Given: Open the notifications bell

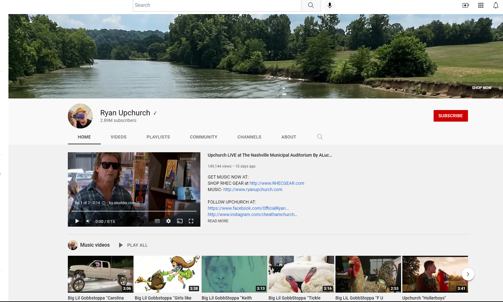Looking at the screenshot, I should pos(495,5).
